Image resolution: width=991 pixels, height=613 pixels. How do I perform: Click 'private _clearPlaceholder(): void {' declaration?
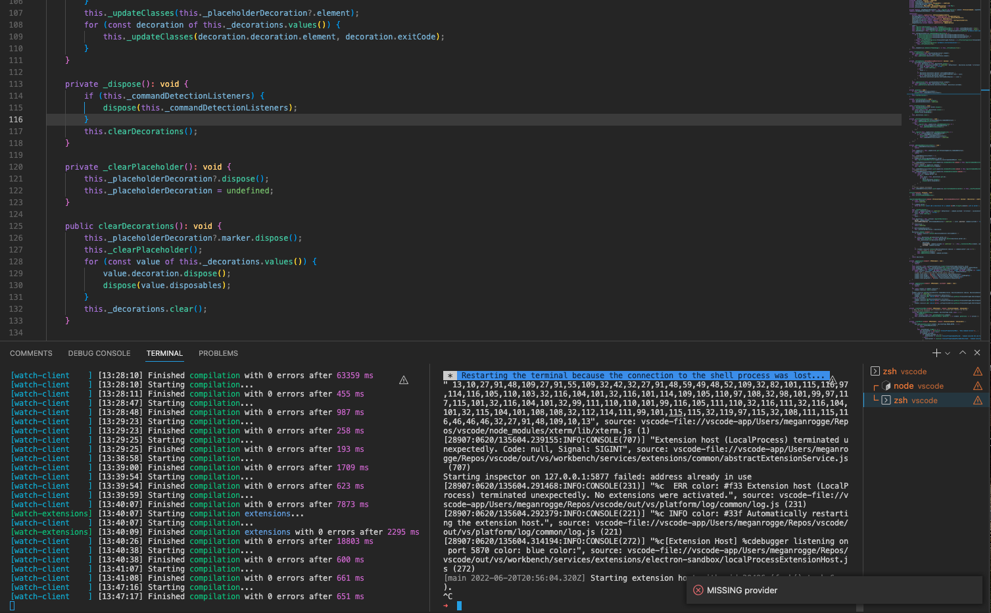[148, 167]
